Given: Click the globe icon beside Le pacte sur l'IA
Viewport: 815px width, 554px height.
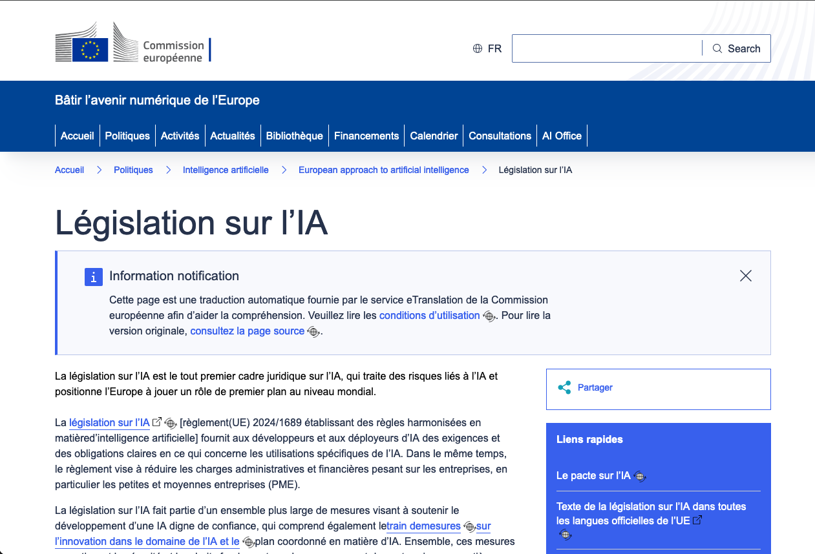Looking at the screenshot, I should pyautogui.click(x=640, y=477).
